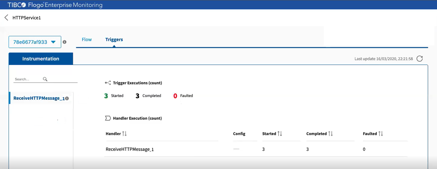
Task: Sort table by Faulted column
Action: [x=381, y=133]
